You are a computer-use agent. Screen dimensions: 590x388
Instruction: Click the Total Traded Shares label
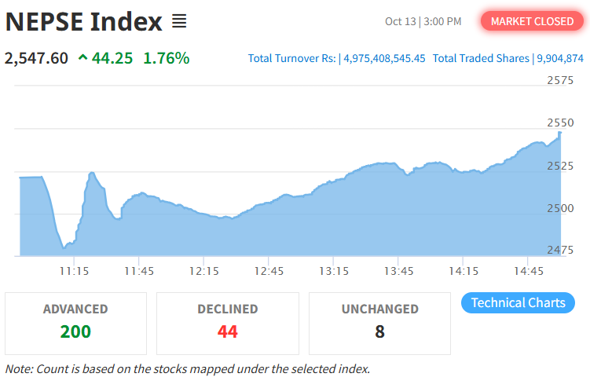tap(481, 58)
